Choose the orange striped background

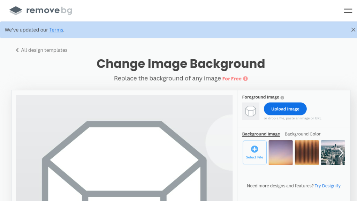coord(307,152)
